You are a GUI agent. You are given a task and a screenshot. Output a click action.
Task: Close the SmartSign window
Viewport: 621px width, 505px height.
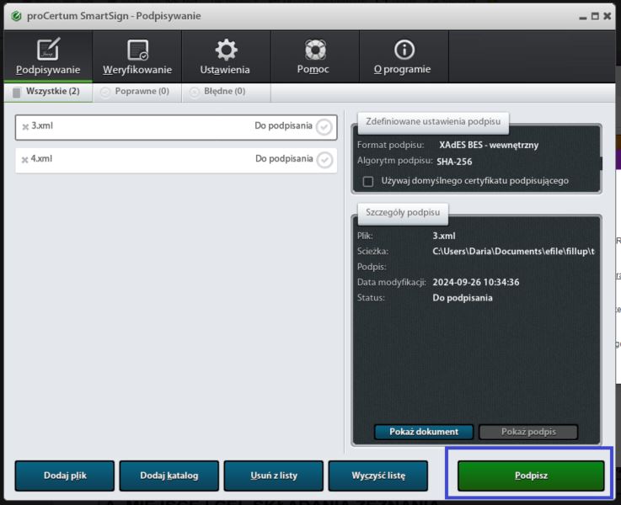click(x=608, y=16)
